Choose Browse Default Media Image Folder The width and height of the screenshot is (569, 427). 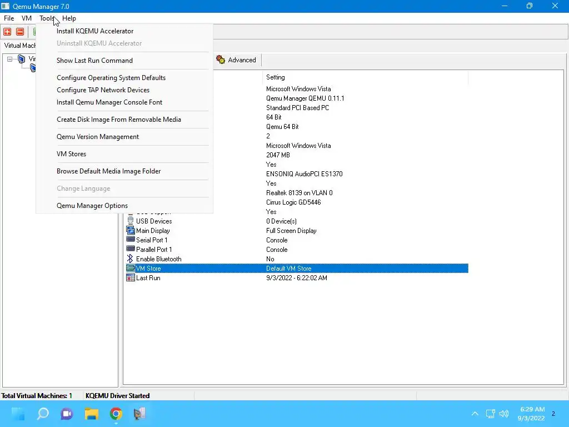click(x=124, y=171)
